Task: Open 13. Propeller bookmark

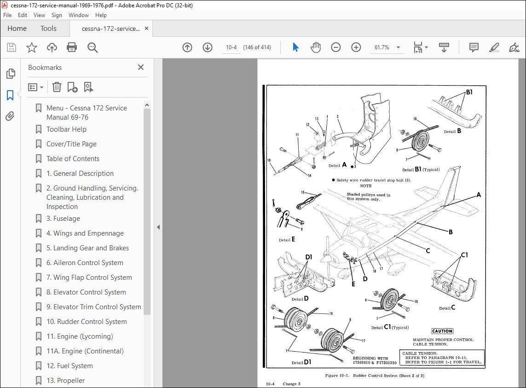Action: point(65,381)
